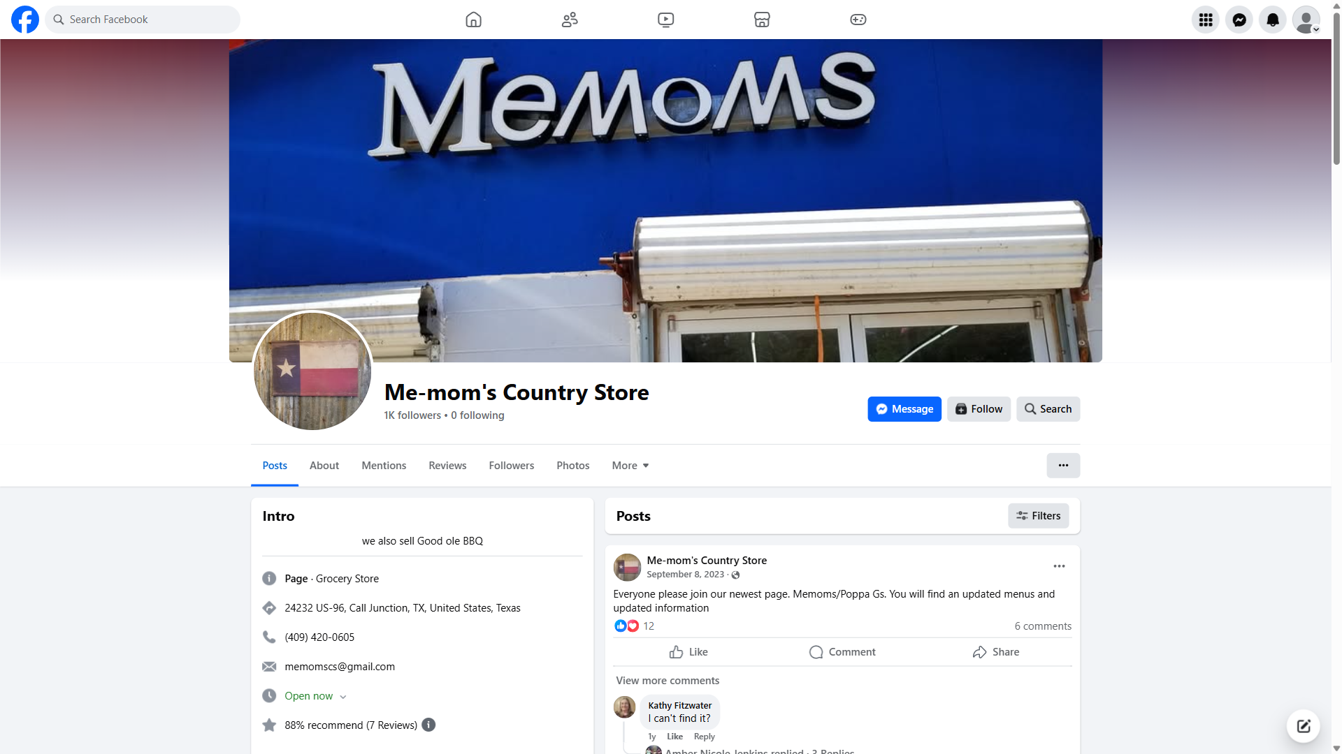1342x754 pixels.
Task: Go to Facebook Home icon
Action: click(x=473, y=20)
